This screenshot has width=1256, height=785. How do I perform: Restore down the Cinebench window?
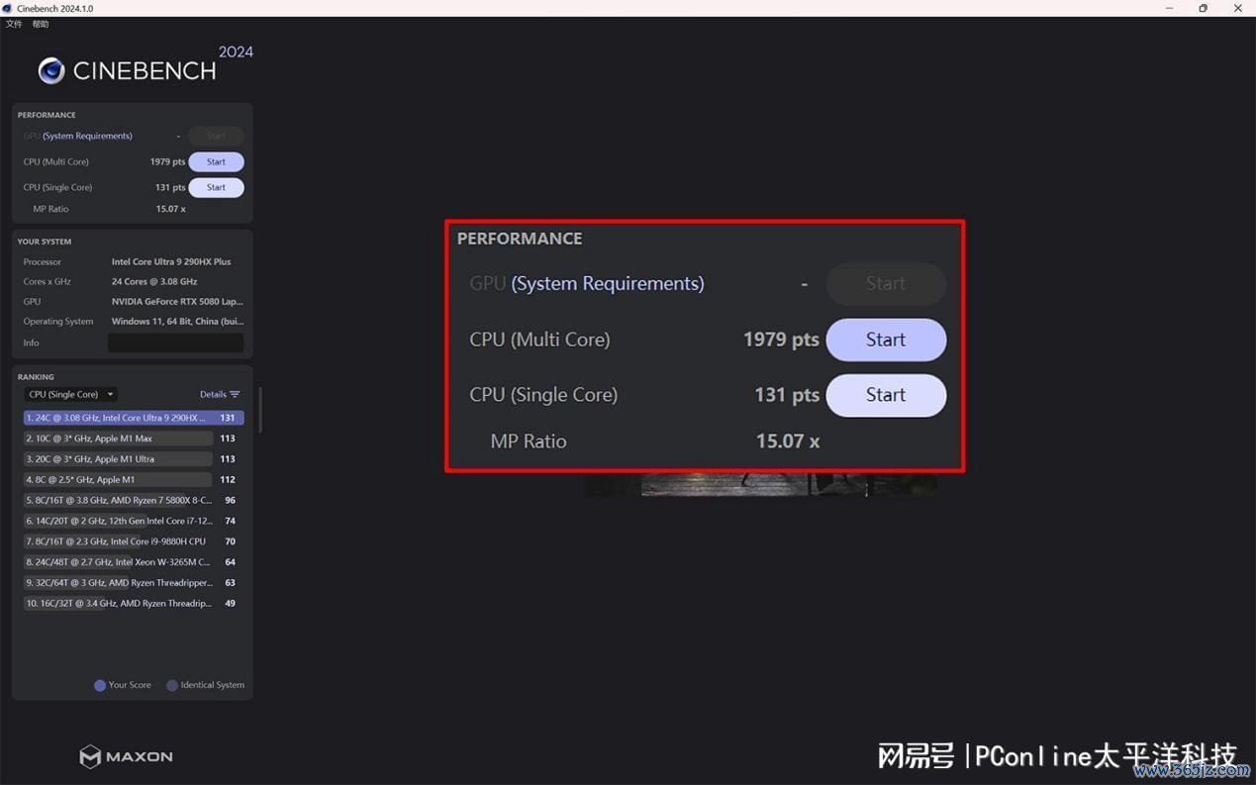pos(1204,8)
